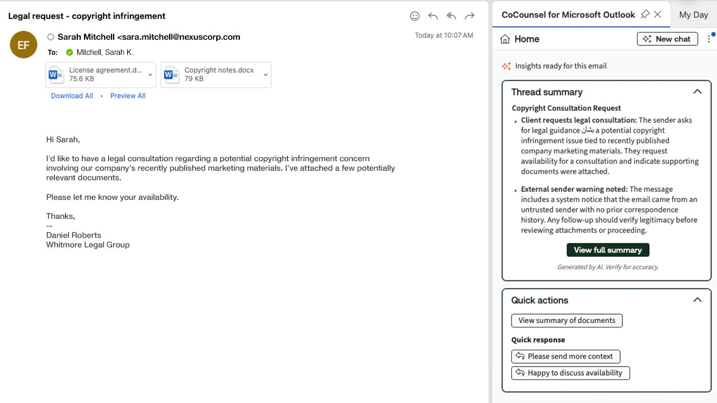The height and width of the screenshot is (403, 717).
Task: Go to CoCounsel Home icon
Action: [505, 39]
